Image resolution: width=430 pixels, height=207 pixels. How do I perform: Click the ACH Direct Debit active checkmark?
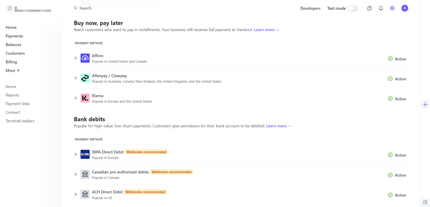click(390, 195)
